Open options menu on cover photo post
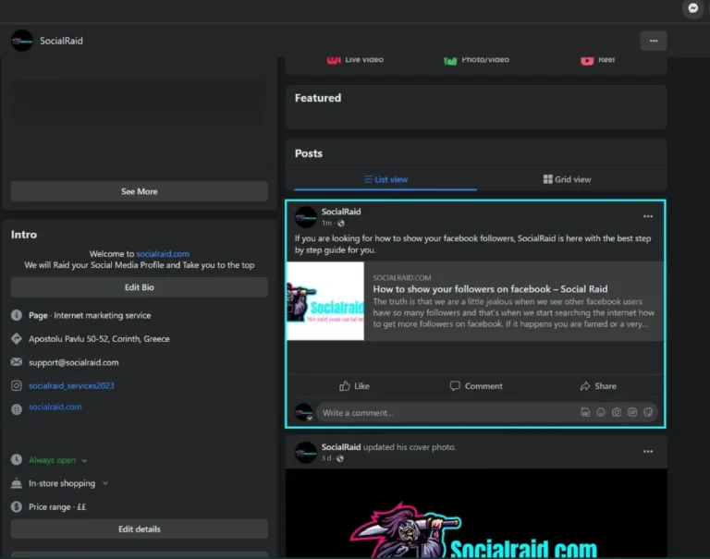This screenshot has height=559, width=710. tap(648, 451)
